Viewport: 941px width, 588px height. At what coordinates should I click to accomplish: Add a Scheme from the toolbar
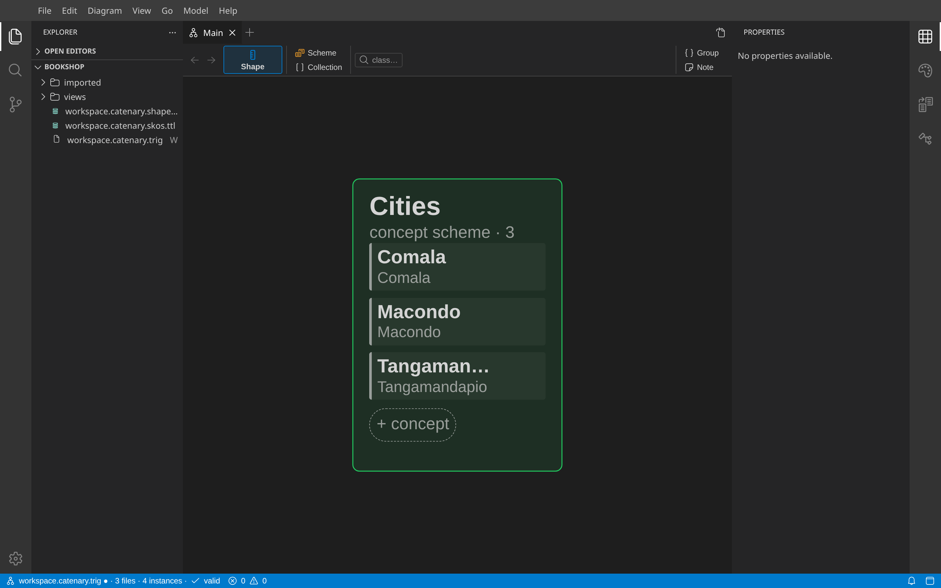click(x=316, y=53)
